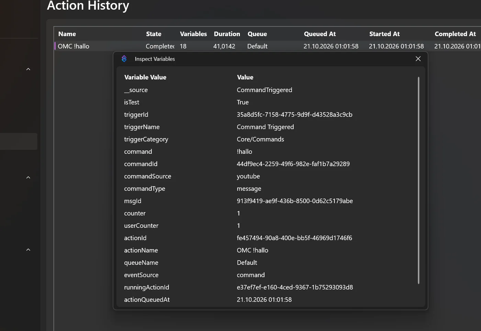This screenshot has height=331, width=481.
Task: Select the True value of isTest
Action: [243, 103]
